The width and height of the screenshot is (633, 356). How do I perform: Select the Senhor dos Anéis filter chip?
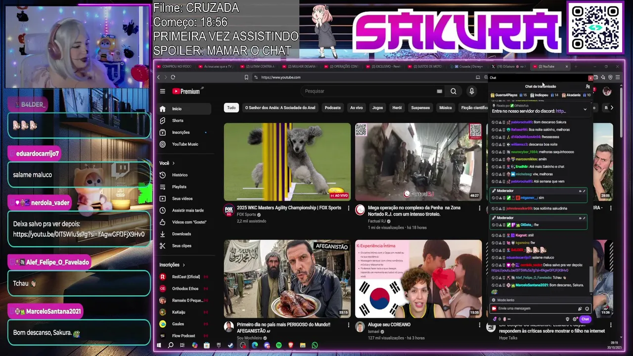pos(280,108)
